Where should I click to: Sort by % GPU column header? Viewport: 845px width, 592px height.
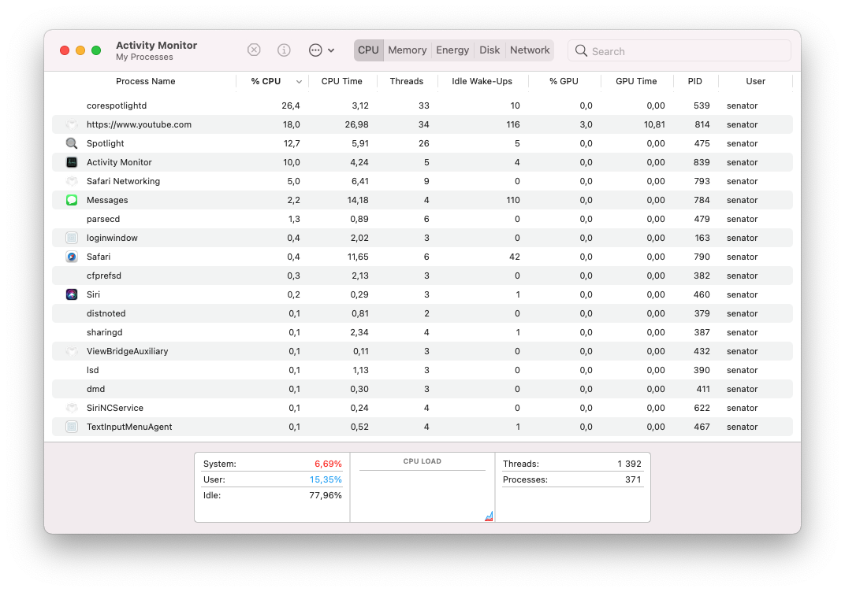(x=564, y=81)
